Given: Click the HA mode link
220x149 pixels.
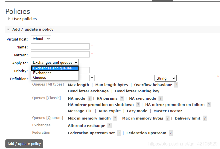Looking at the screenshot, I should click(x=77, y=99).
